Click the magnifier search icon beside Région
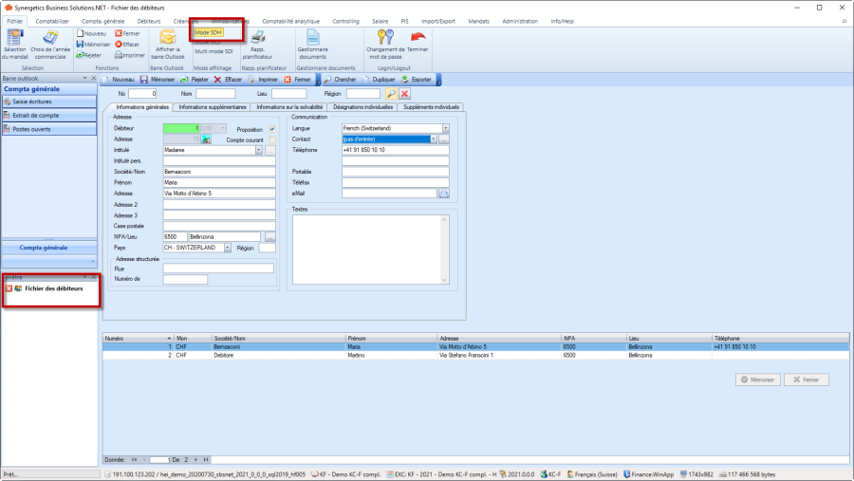 pyautogui.click(x=390, y=94)
